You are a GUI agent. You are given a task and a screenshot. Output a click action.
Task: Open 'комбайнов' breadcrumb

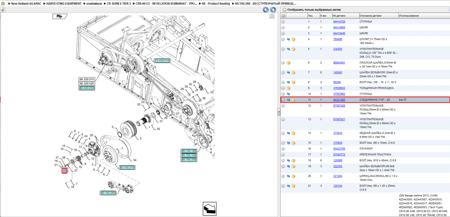[94, 4]
